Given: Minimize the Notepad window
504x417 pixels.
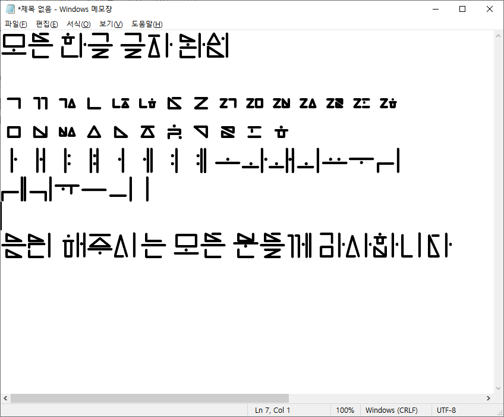Looking at the screenshot, I should tap(436, 9).
